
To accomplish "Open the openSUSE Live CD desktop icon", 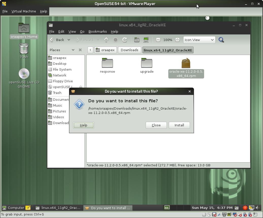I will pos(24,74).
